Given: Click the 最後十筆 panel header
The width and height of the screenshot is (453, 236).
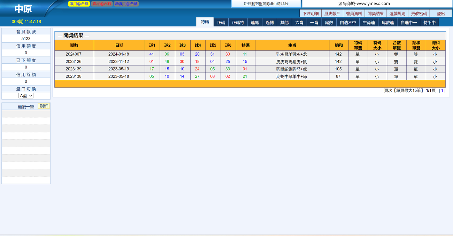Looking at the screenshot, I should 26,107.
